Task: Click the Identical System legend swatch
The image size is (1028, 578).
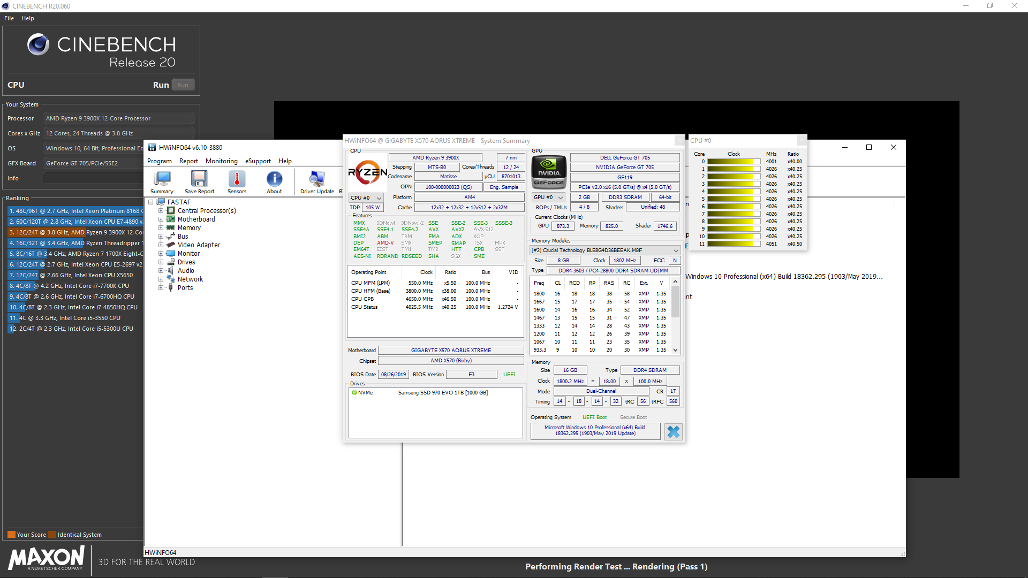Action: click(52, 535)
